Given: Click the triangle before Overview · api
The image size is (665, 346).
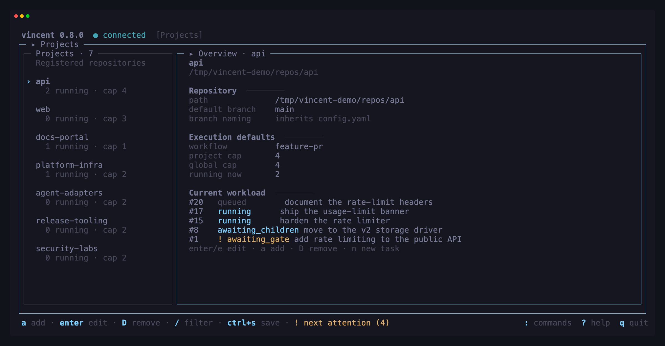Looking at the screenshot, I should (x=191, y=54).
